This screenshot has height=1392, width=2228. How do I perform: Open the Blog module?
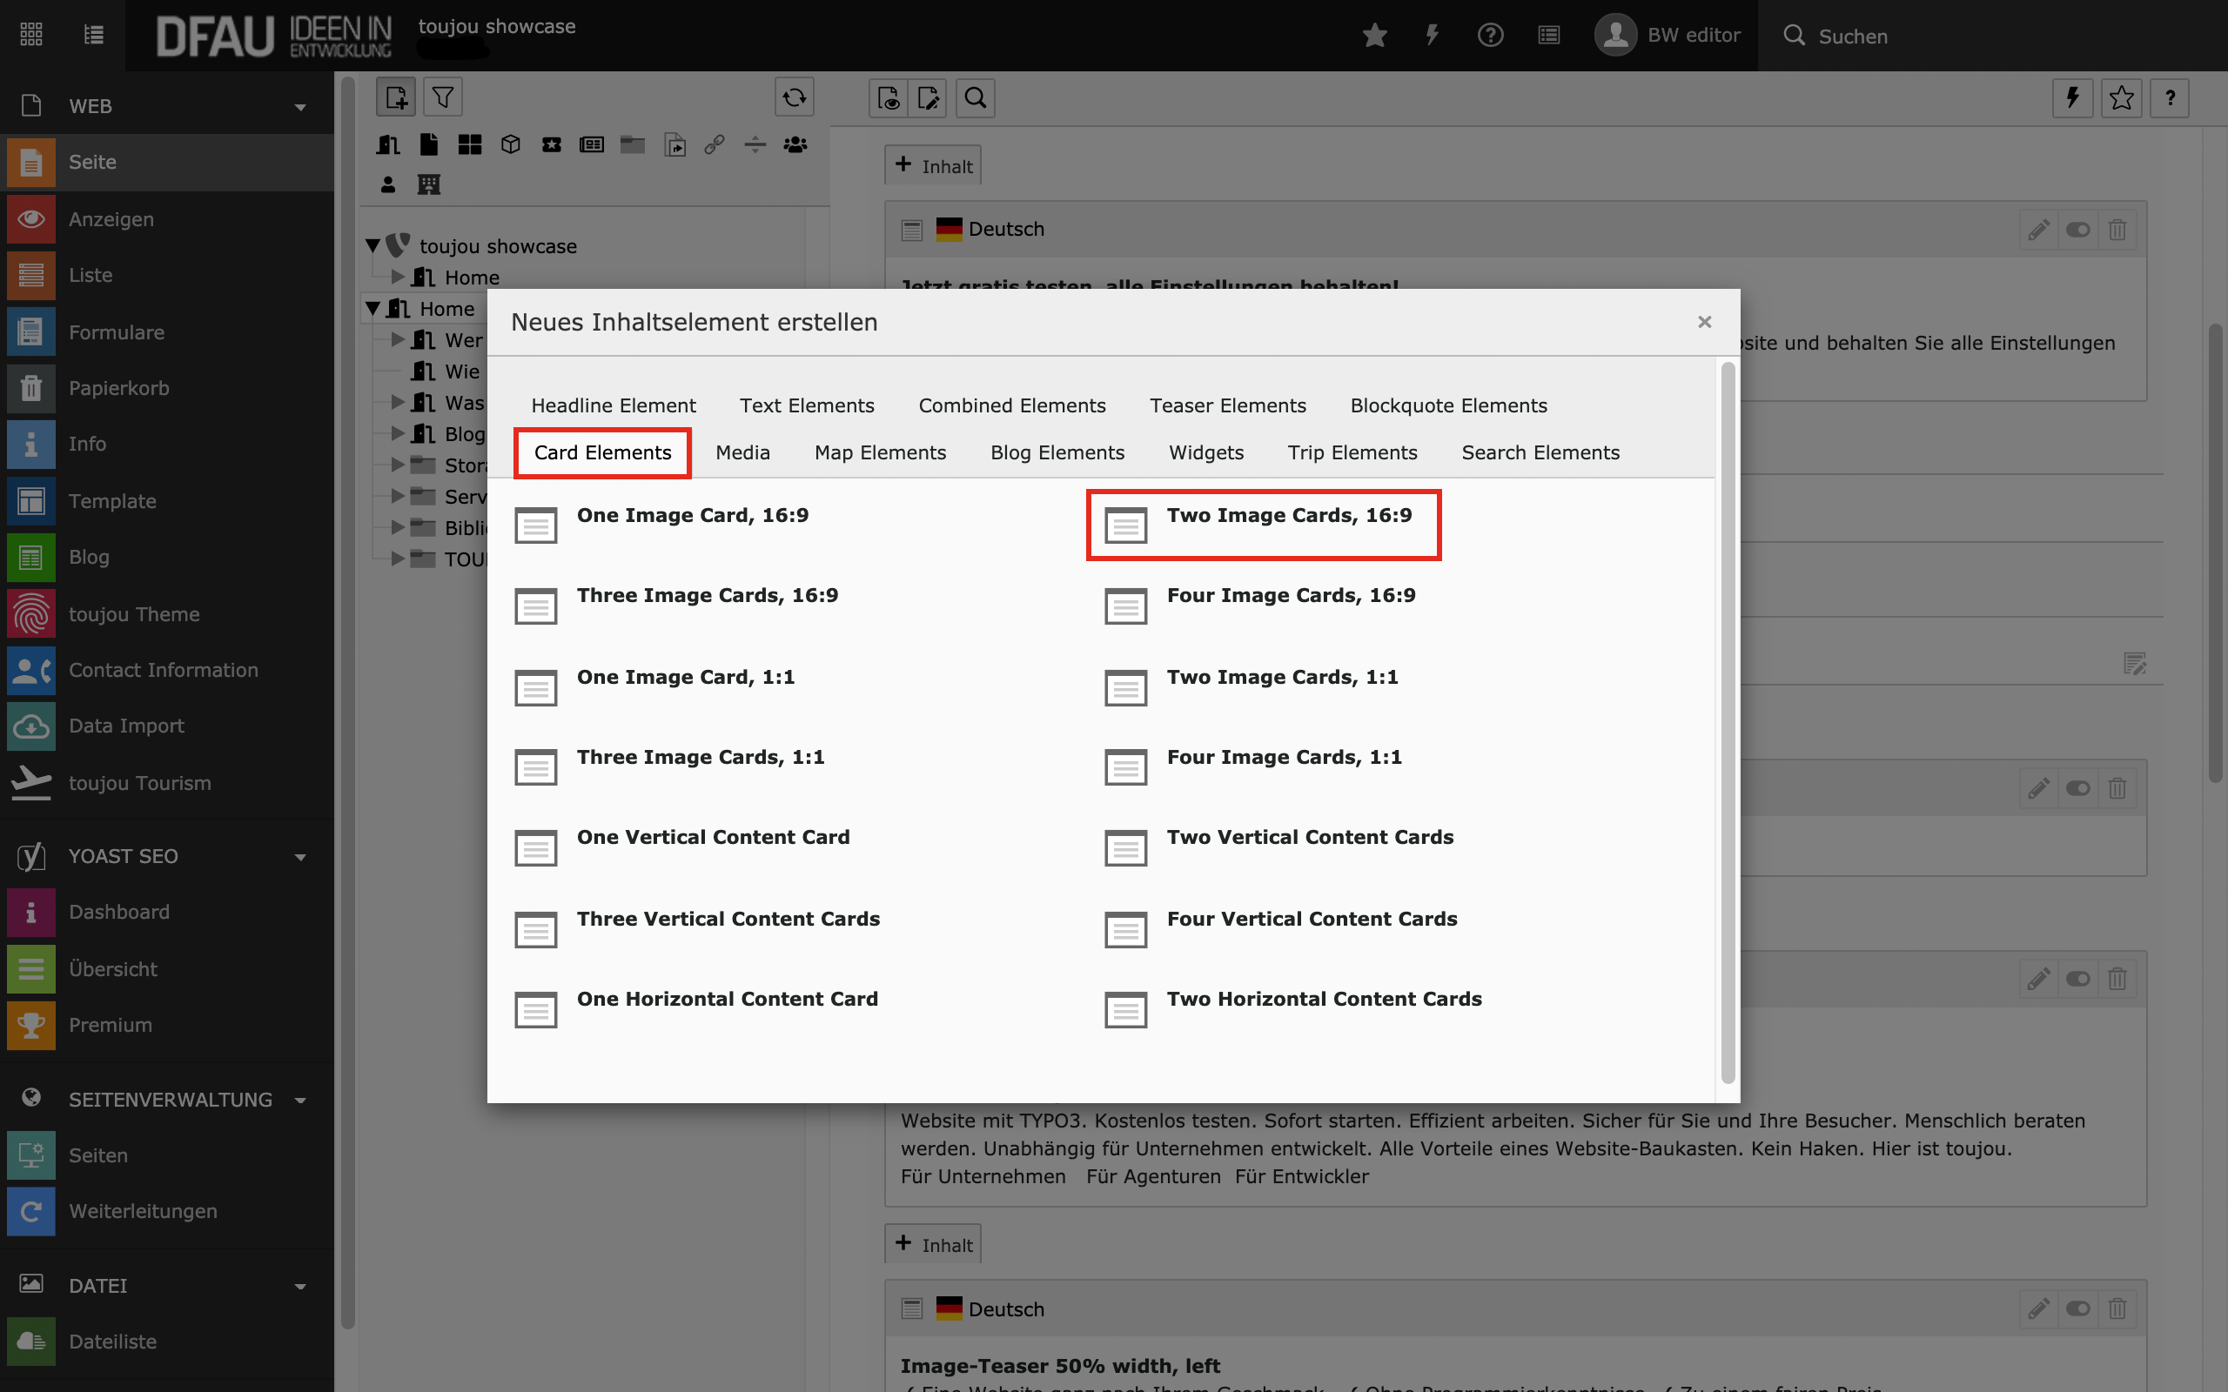pyautogui.click(x=166, y=557)
